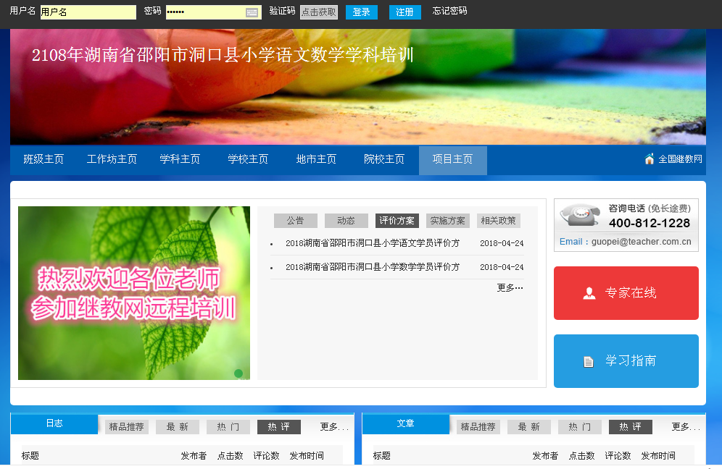Click the house icon beside 全国继教网

click(650, 159)
